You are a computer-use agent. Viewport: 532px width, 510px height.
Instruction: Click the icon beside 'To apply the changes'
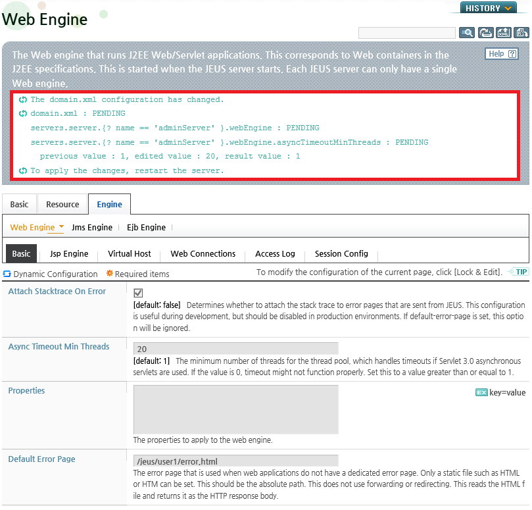click(x=23, y=170)
